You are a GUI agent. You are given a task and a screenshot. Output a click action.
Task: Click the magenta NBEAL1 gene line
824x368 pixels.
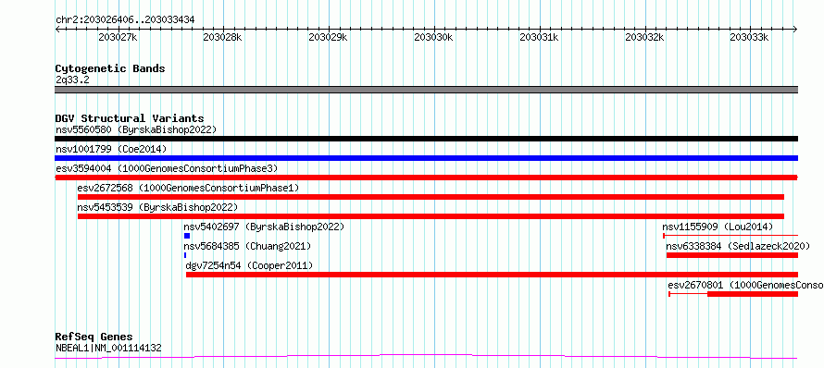[426, 357]
